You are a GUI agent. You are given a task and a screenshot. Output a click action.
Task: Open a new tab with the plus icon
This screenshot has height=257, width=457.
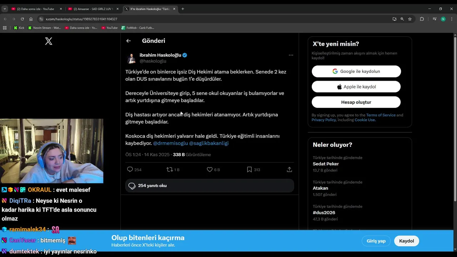pos(182,9)
